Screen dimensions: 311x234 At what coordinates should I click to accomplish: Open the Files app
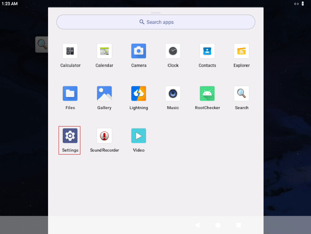tap(70, 94)
